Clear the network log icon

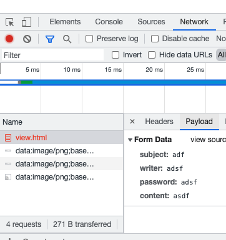(x=27, y=39)
